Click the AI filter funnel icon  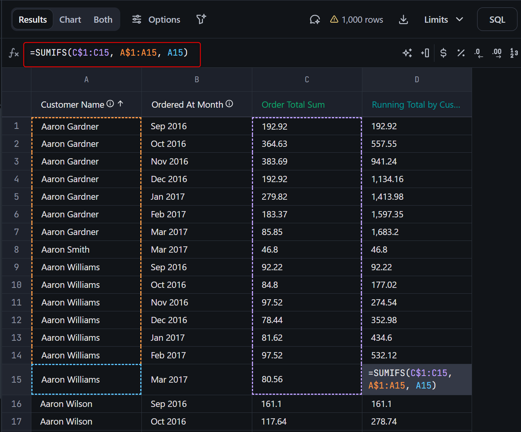tap(201, 19)
